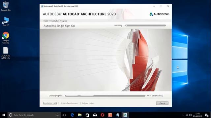Screen dimensions: 211x118
Task: Activate the microphone in the search box
Action: 57,115
